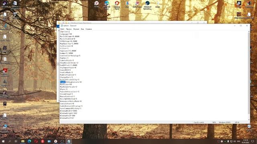Image resolution: width=257 pixels, height=144 pixels.
Task: Click the RumbleEnabled=1 line
Action: coord(68,75)
